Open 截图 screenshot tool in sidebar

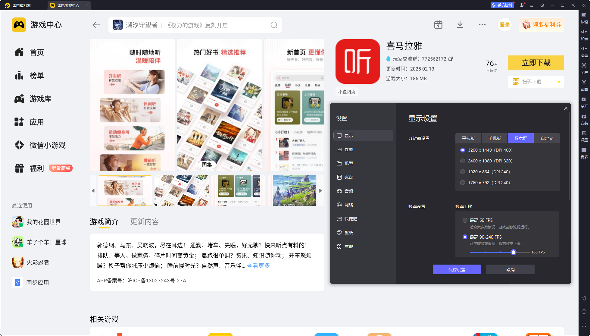(x=584, y=85)
